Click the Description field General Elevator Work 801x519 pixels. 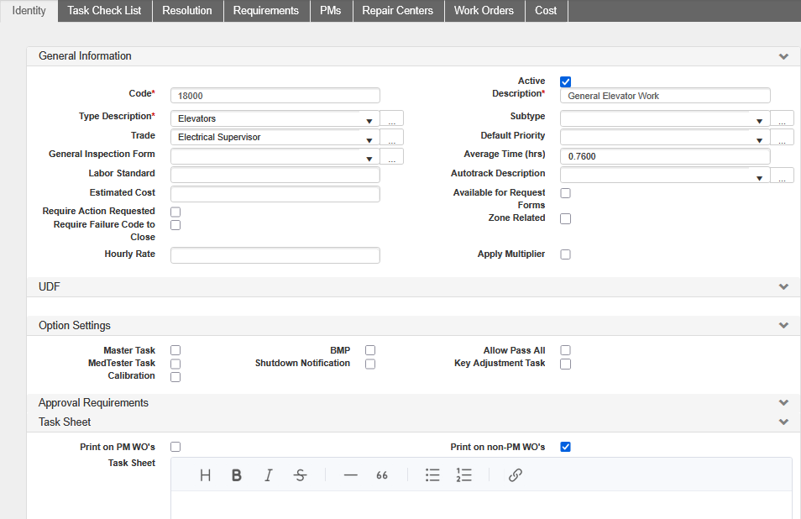[x=665, y=96]
